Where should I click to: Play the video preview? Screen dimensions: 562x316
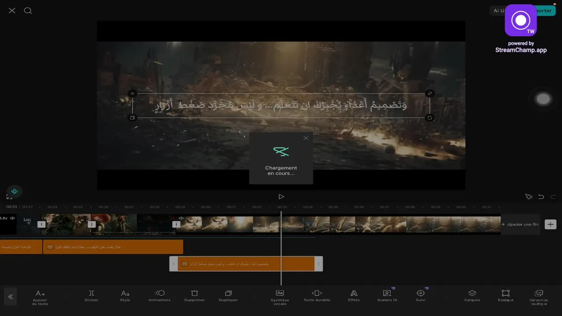point(281,197)
